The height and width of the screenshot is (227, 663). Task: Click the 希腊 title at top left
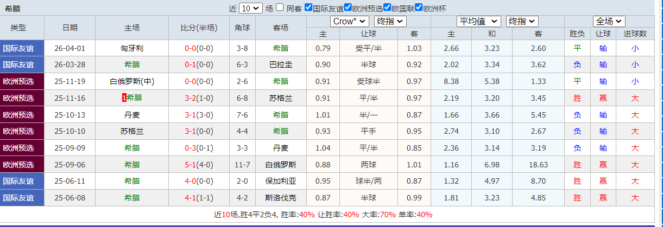click(12, 8)
